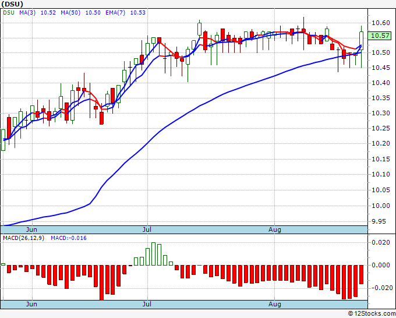Click the (DSU) chart title
Screen dimensions: 396x318
pyautogui.click(x=12, y=4)
